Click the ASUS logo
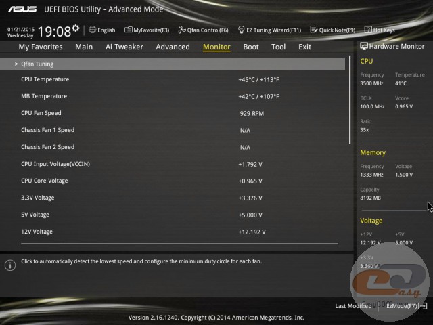This screenshot has width=433, height=325. tap(22, 9)
